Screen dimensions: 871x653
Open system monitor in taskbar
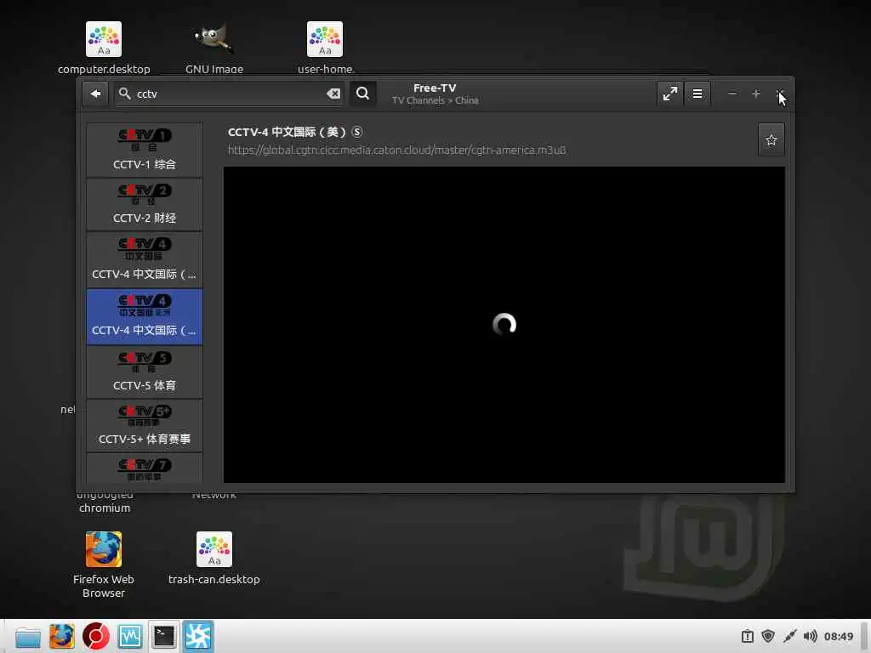[x=130, y=636]
